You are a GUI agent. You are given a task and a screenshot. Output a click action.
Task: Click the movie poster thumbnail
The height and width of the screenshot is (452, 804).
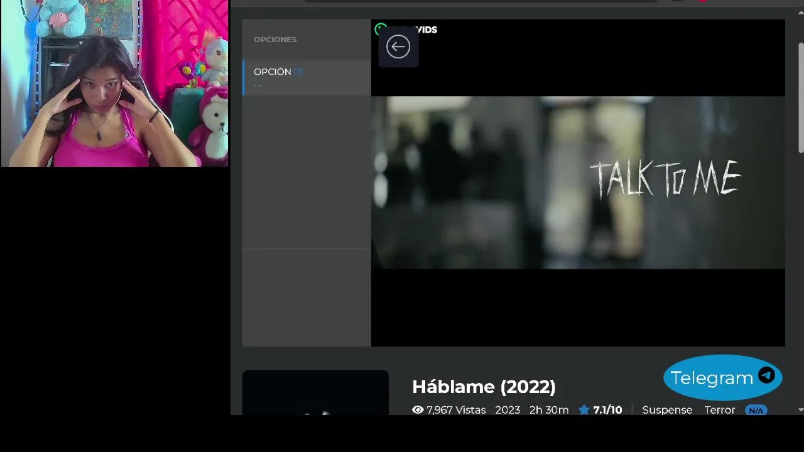[x=315, y=393]
